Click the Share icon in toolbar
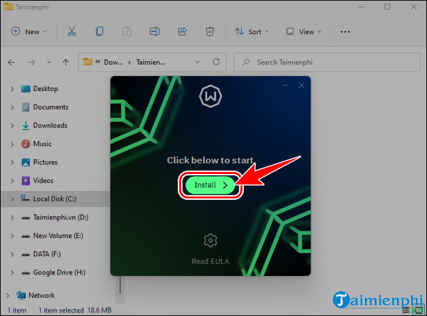 (x=183, y=31)
